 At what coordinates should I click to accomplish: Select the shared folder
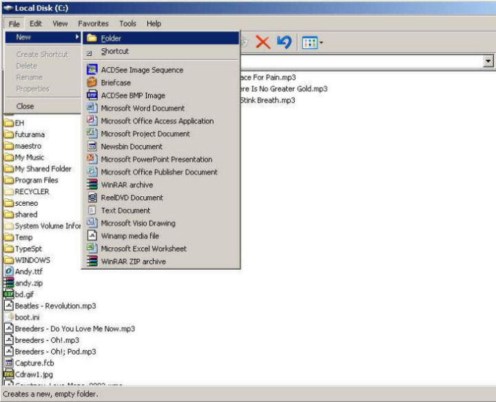click(21, 214)
